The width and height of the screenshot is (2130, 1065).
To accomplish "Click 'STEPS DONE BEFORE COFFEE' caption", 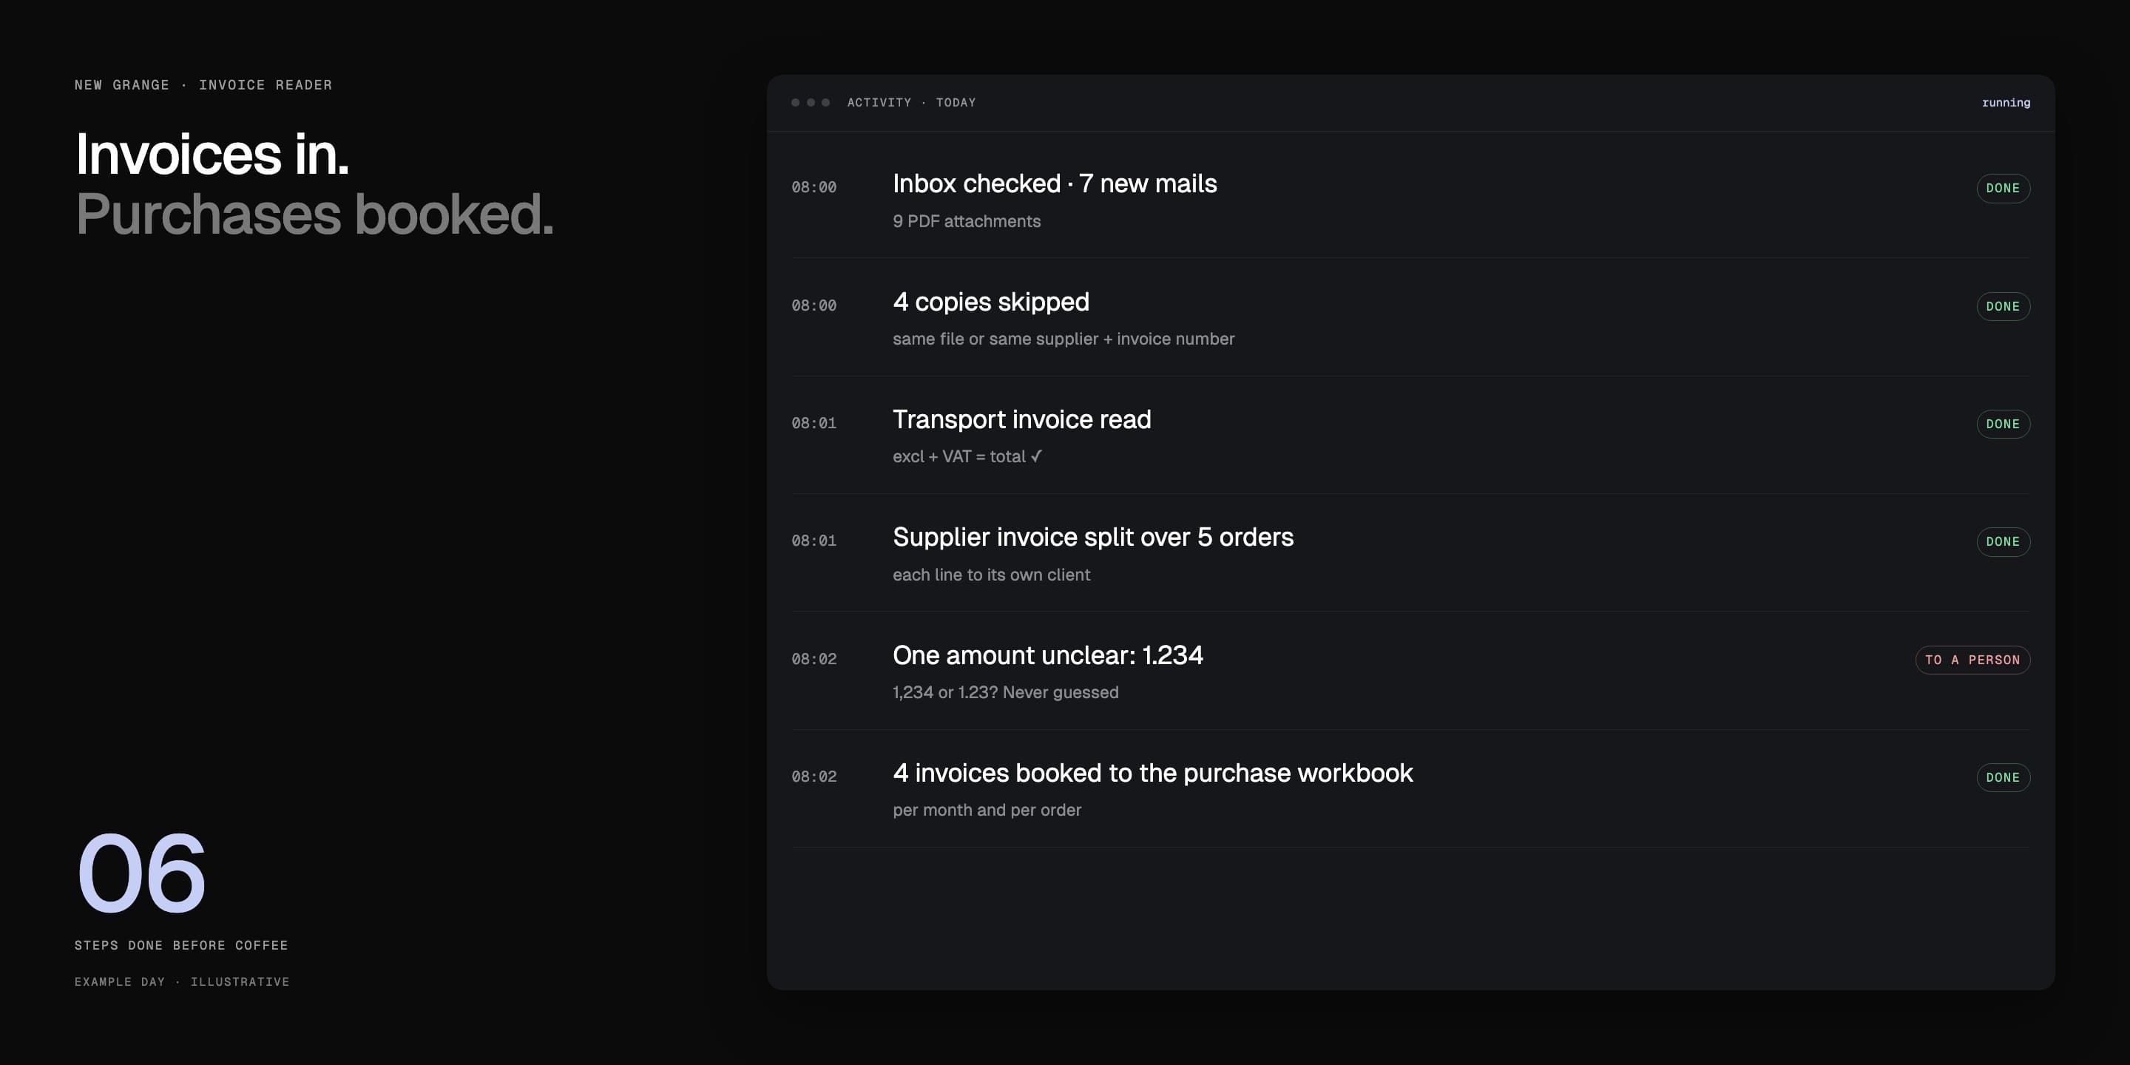I will click(x=181, y=945).
